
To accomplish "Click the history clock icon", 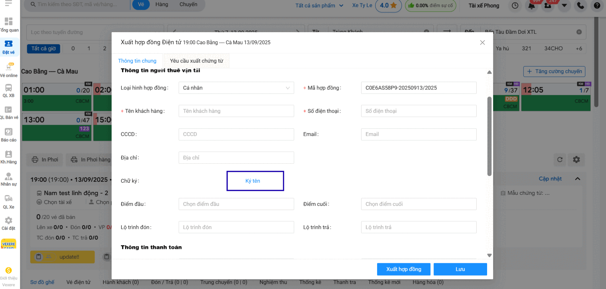I will click(515, 6).
